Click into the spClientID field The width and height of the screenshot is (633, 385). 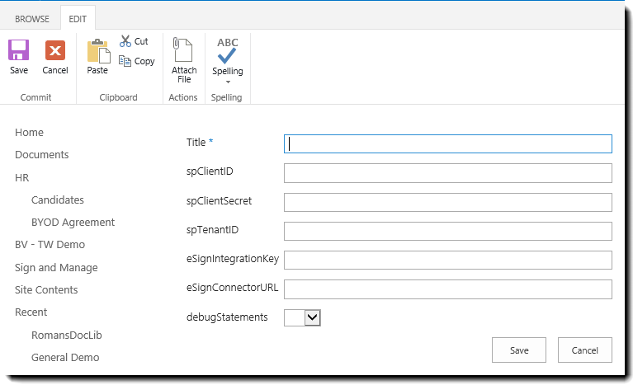point(448,173)
